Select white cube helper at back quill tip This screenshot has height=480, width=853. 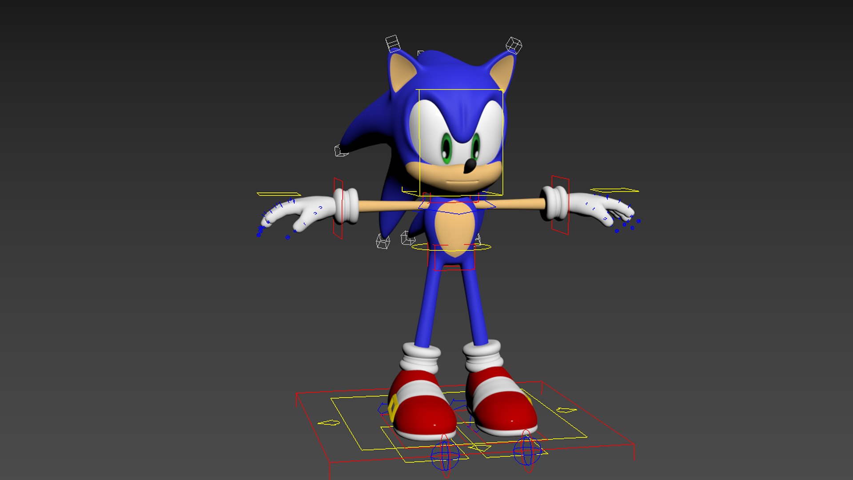[x=341, y=150]
